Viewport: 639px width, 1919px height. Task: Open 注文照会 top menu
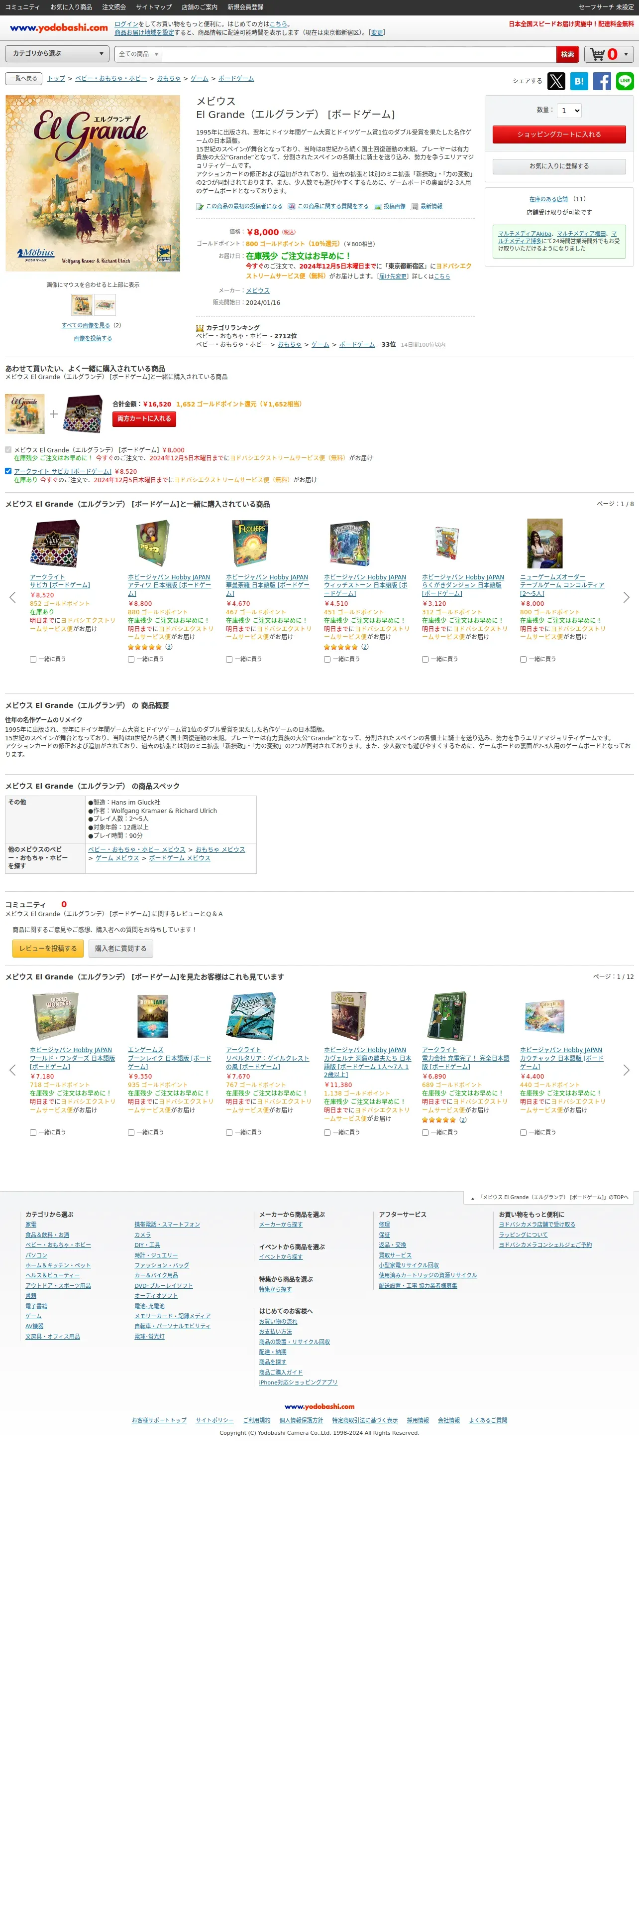114,6
